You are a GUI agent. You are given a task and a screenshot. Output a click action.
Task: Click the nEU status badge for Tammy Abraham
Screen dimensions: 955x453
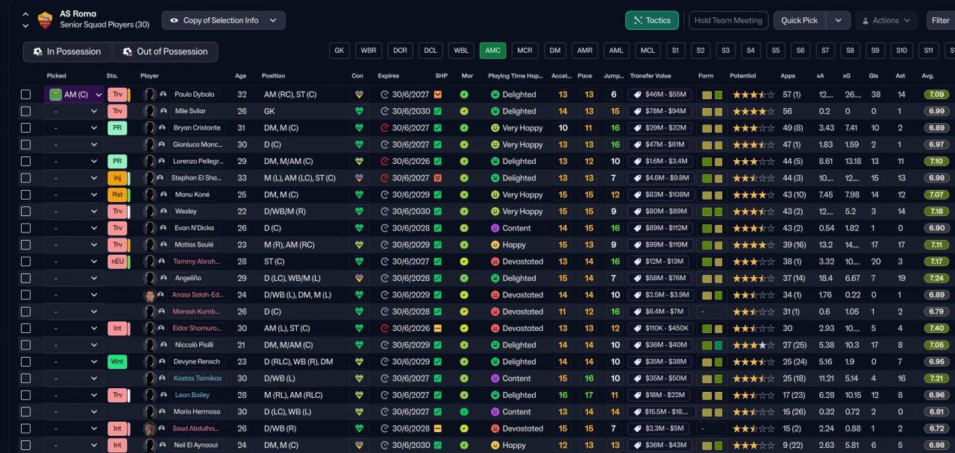[x=117, y=262]
